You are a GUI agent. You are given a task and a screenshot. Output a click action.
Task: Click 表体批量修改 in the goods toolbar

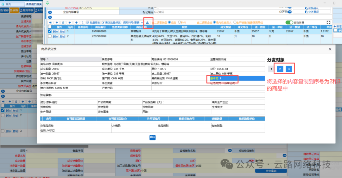click(x=111, y=23)
